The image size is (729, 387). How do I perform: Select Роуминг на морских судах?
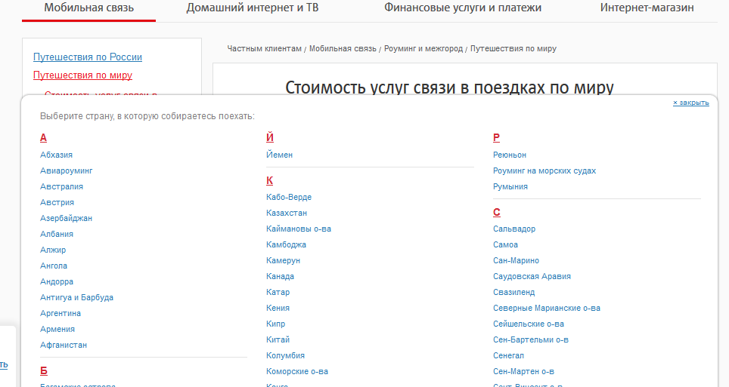pos(544,170)
